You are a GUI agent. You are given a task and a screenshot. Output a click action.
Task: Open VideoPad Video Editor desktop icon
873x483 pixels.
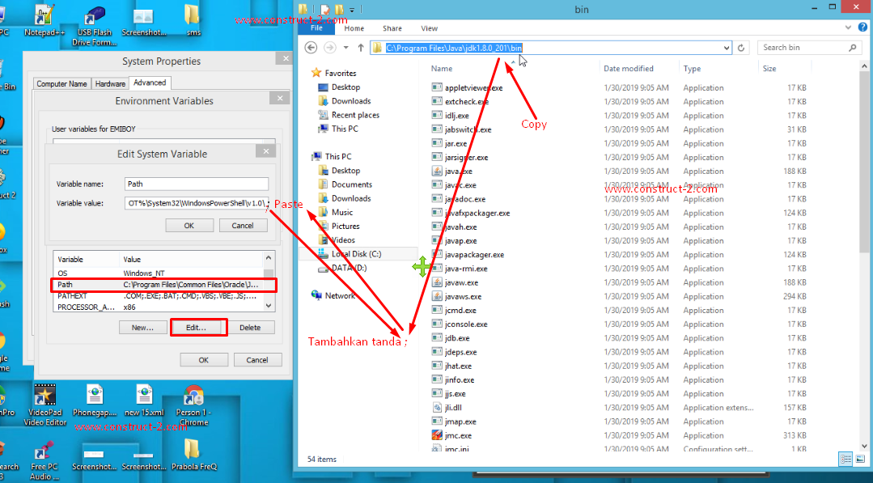44,405
